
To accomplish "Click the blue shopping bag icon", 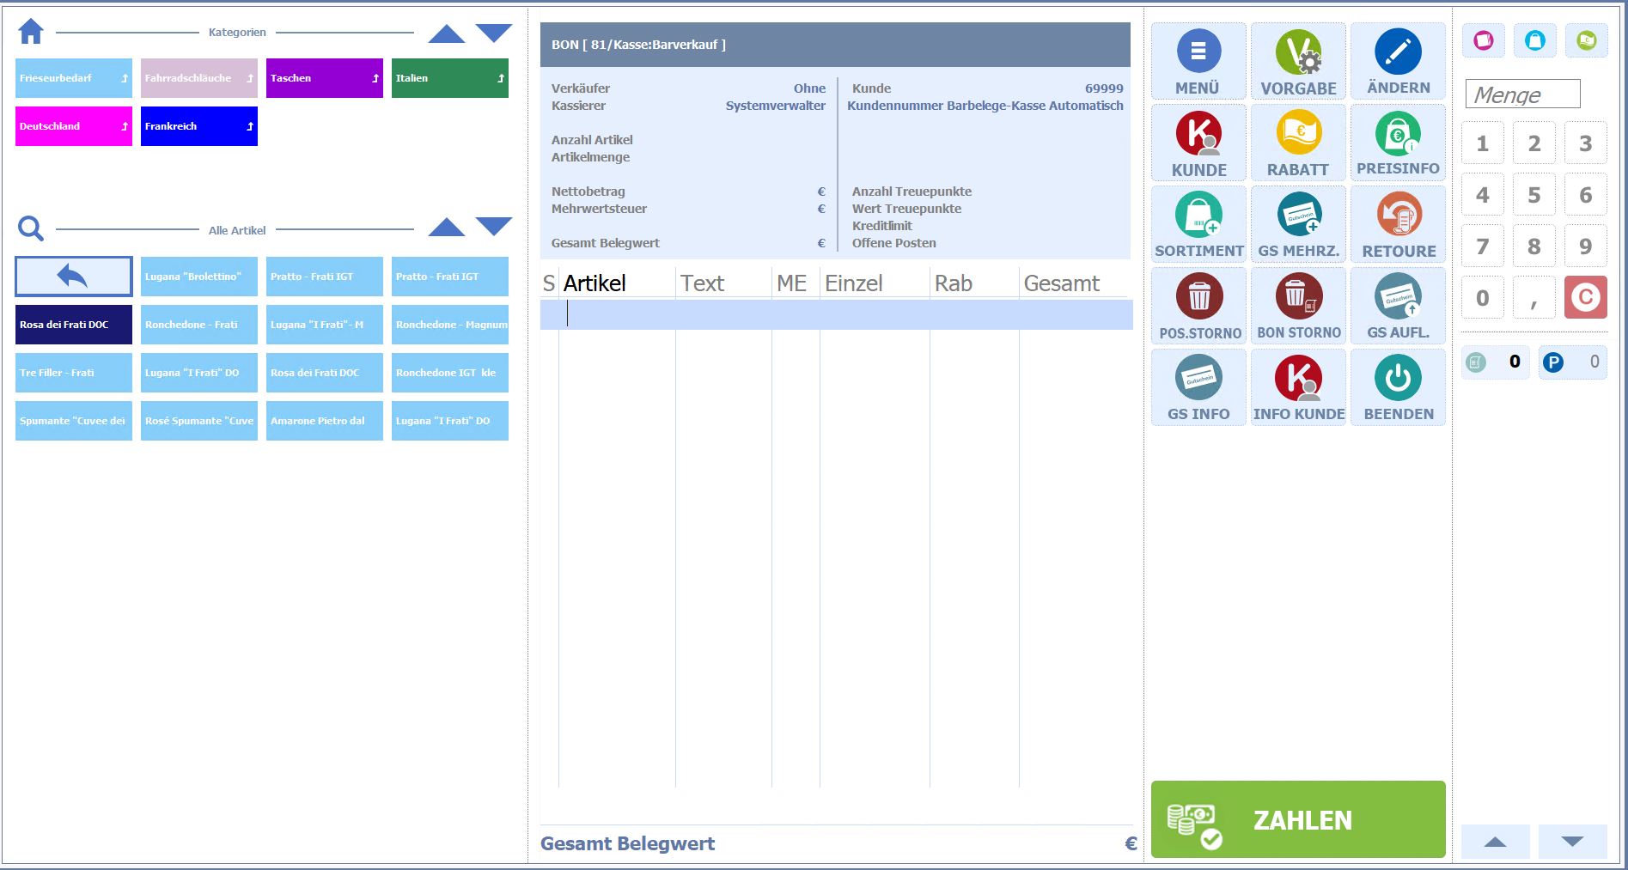I will (x=1535, y=40).
